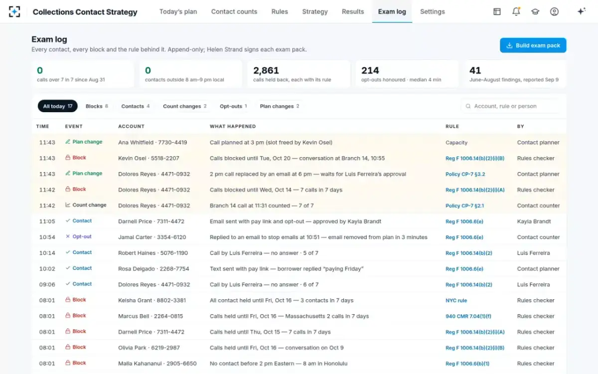The height and width of the screenshot is (374, 598).
Task: Click "Keisha Grant · 8802-3381" account
Action: (x=152, y=301)
